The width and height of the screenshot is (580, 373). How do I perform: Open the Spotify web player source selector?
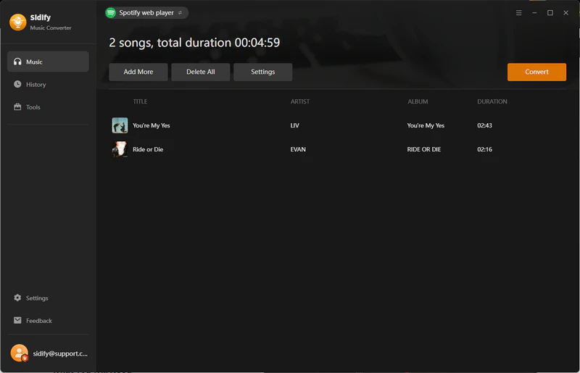click(146, 13)
